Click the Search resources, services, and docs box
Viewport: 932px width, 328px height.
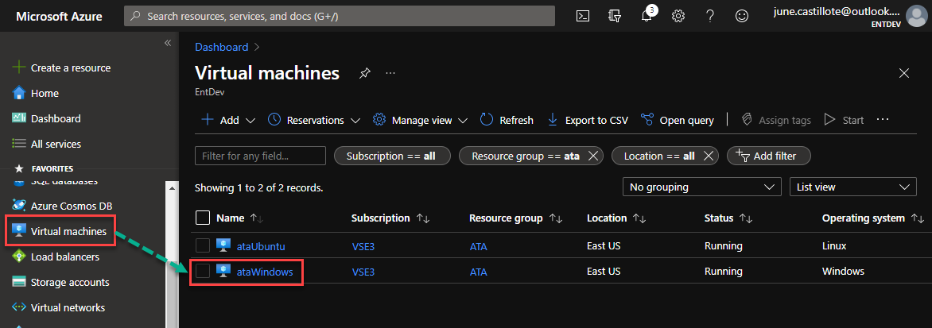pos(340,16)
